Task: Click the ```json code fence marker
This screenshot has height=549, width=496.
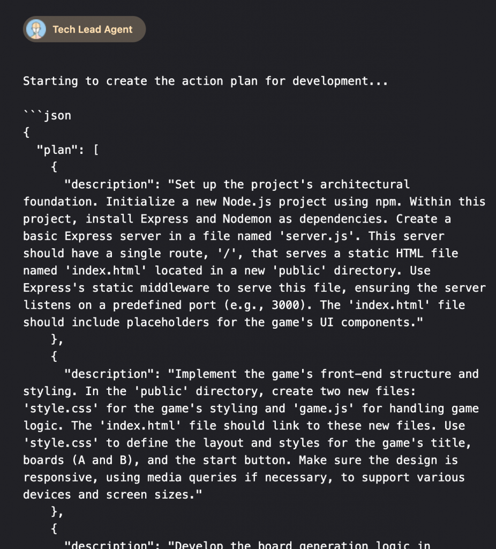Action: (x=47, y=116)
